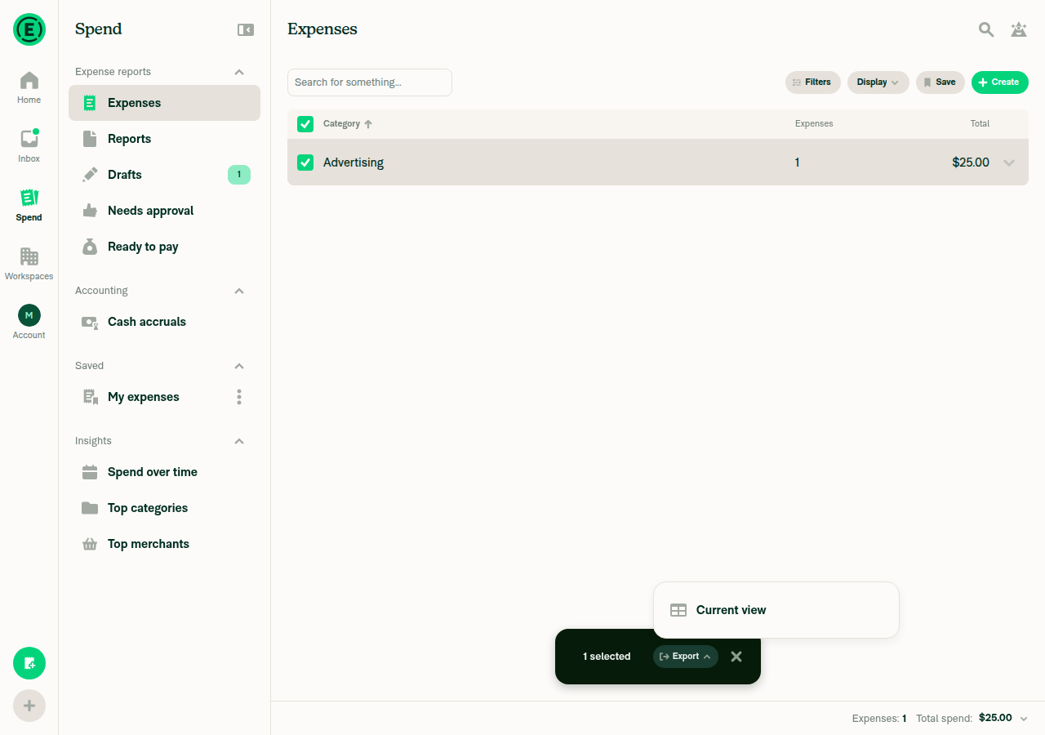Open more options for My expenses
Viewport: 1045px width, 735px height.
[239, 397]
